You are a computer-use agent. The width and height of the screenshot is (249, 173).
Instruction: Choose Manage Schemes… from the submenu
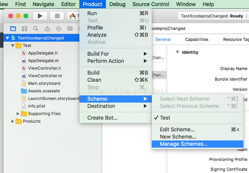tap(197, 144)
